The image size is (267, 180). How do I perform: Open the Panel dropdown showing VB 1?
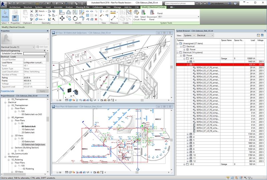click(178, 17)
